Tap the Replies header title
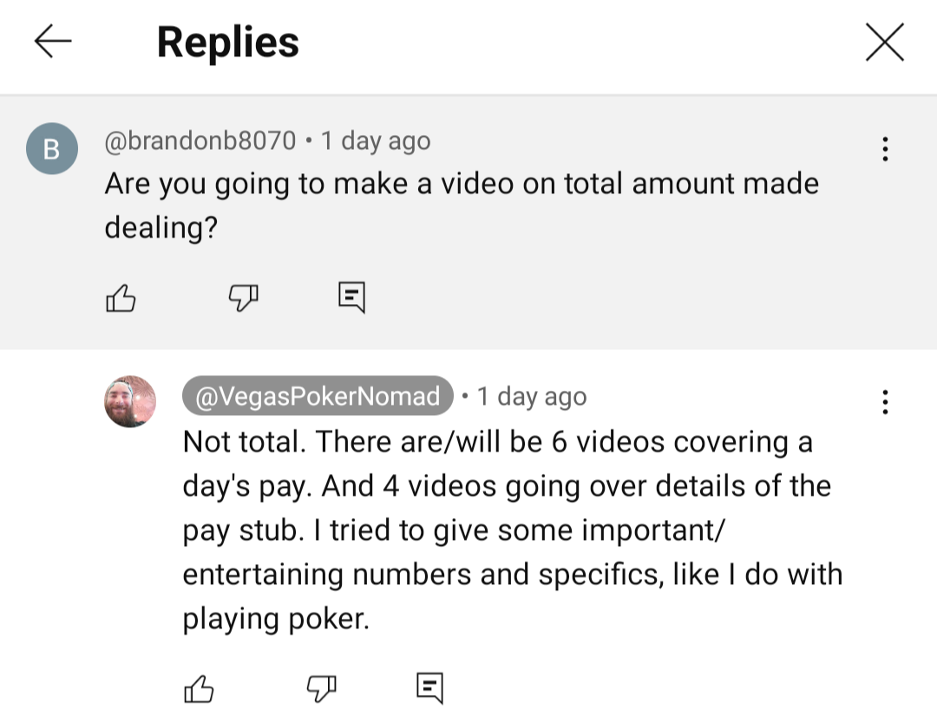Screen dimensions: 937x728 228,42
